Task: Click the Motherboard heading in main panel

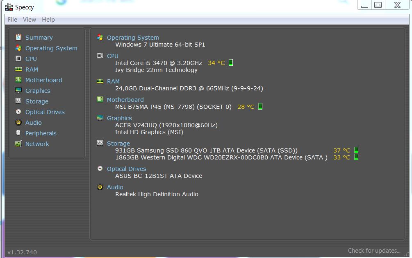Action: pyautogui.click(x=125, y=100)
